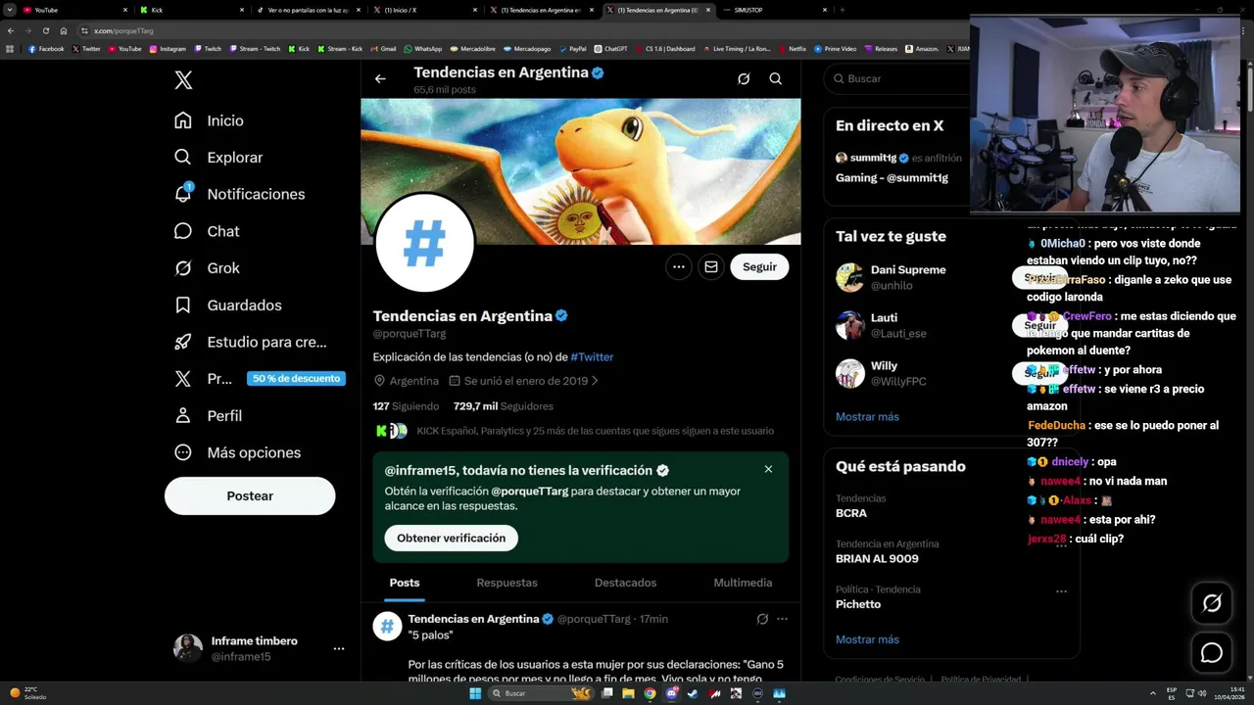The height and width of the screenshot is (705, 1254).
Task: Click the Postear button
Action: pyautogui.click(x=250, y=496)
